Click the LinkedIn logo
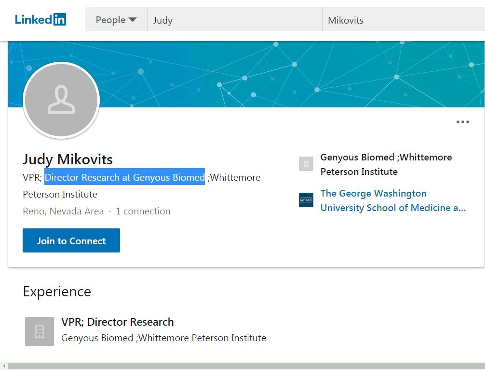The width and height of the screenshot is (485, 371). 40,20
